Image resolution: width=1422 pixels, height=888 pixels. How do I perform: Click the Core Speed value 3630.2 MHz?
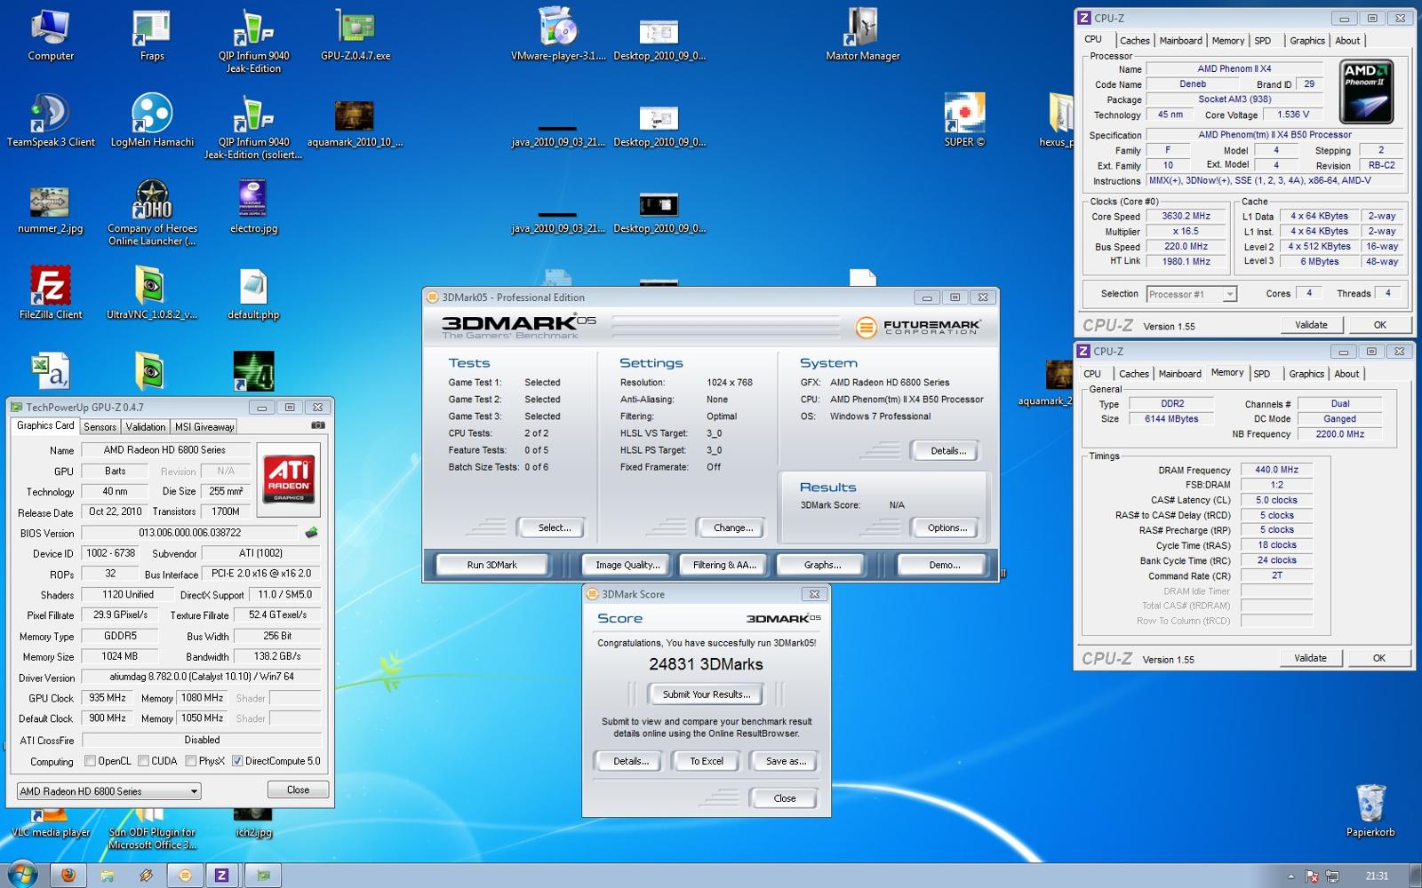(1186, 216)
